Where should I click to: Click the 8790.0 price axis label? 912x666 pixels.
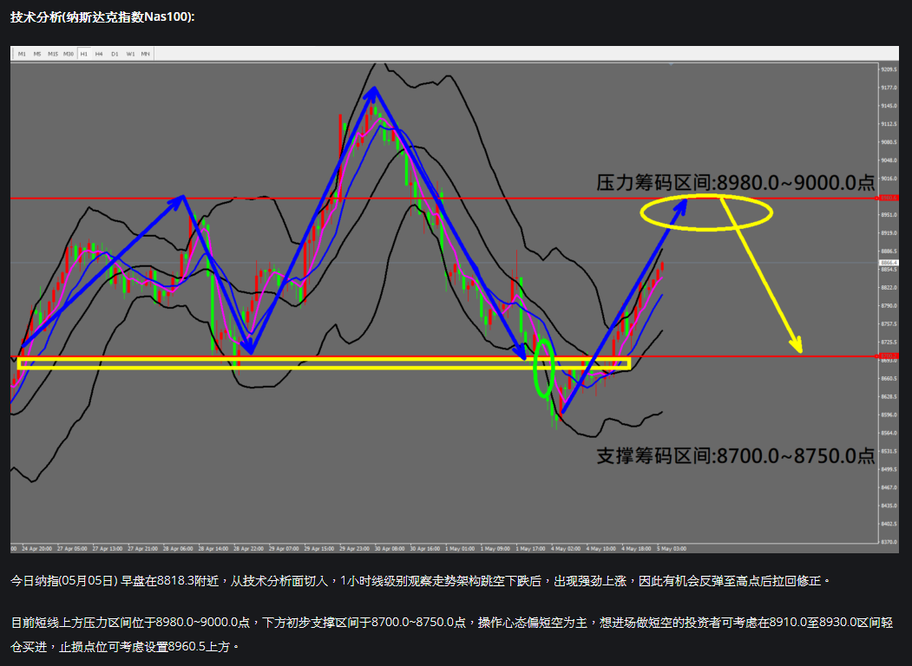[889, 306]
